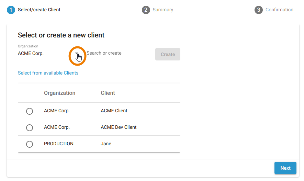Select the ACME Dev Client radio button

(30, 127)
